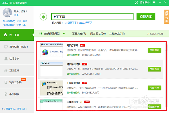Click the 二级页面打不开 thumbnail image
The image size is (169, 113).
click(x=52, y=105)
